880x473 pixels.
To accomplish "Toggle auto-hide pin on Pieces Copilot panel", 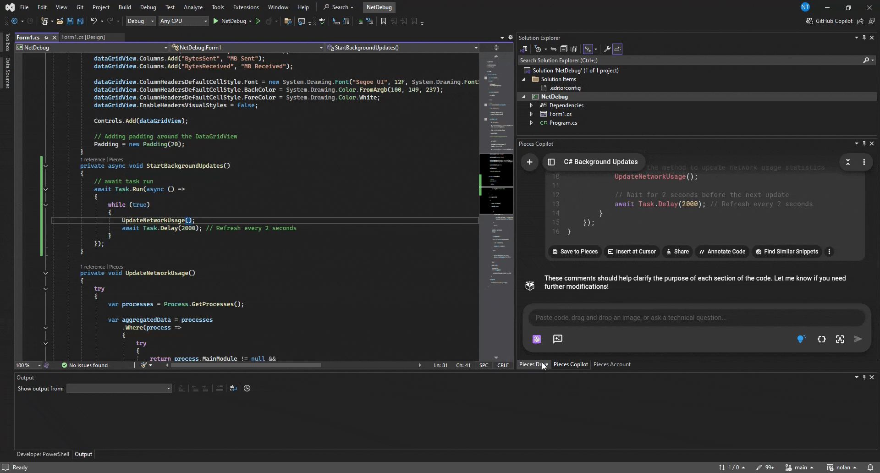I will pyautogui.click(x=864, y=143).
